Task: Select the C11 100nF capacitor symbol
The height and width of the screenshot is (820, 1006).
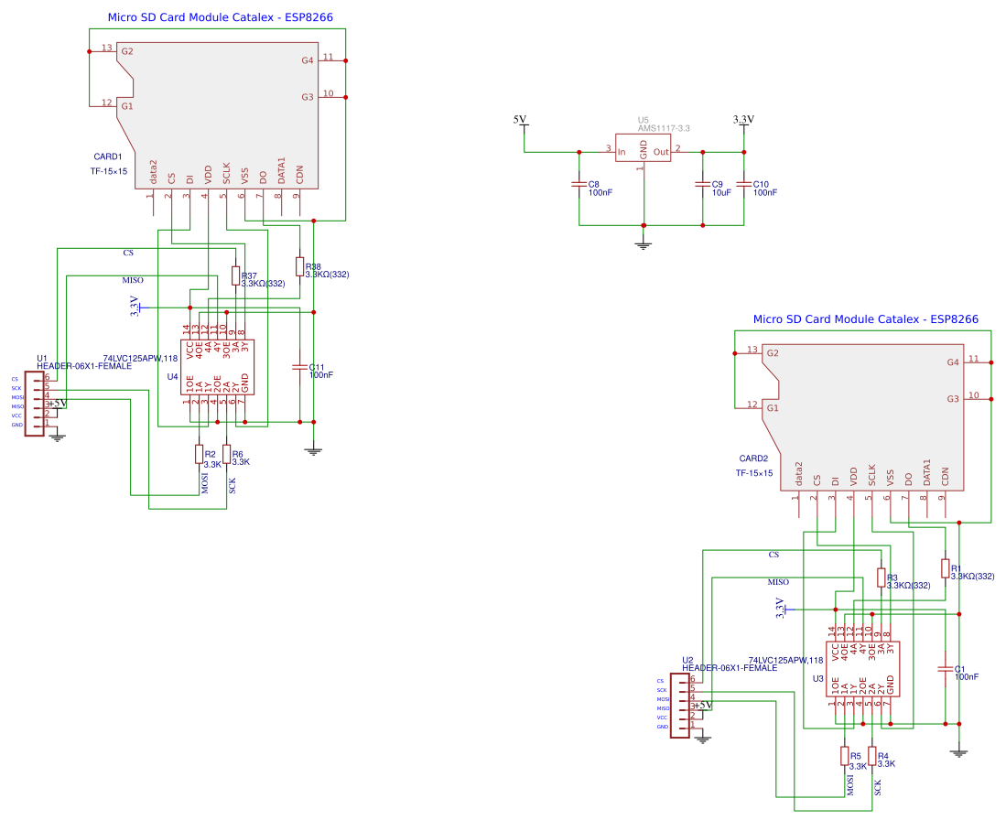Action: coord(299,368)
